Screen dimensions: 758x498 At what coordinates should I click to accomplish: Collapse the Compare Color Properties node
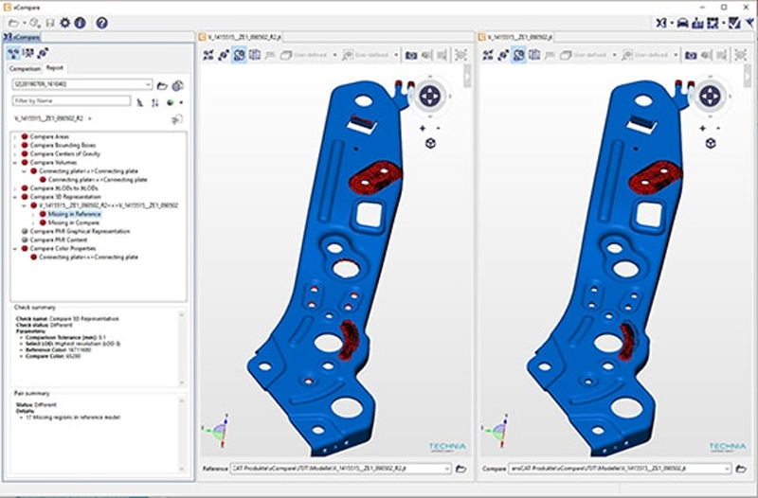tap(15, 249)
